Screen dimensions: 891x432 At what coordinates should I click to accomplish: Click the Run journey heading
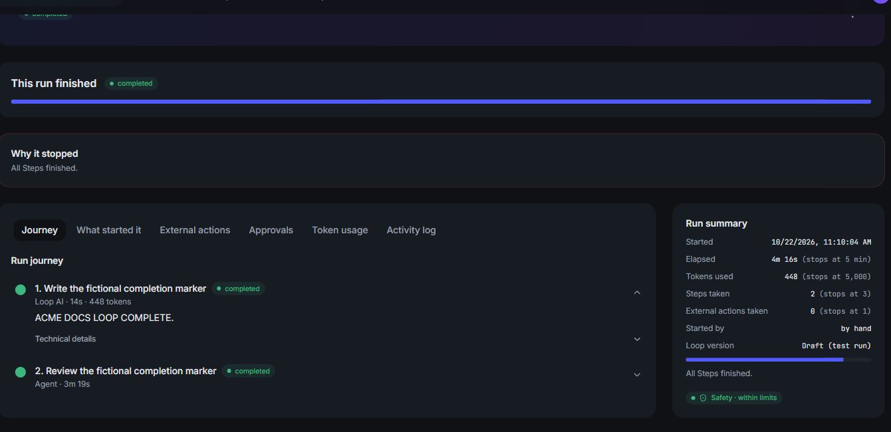click(37, 261)
